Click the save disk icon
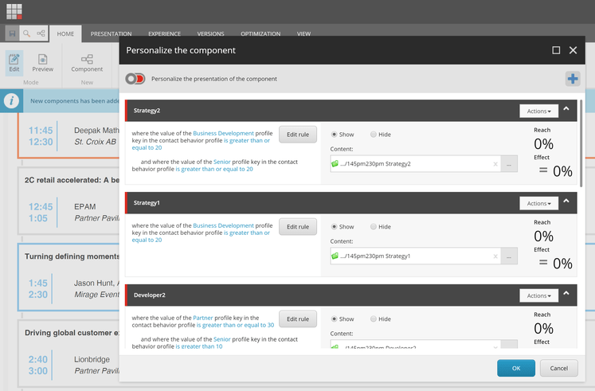Screen dimensions: 595x391 [12, 33]
